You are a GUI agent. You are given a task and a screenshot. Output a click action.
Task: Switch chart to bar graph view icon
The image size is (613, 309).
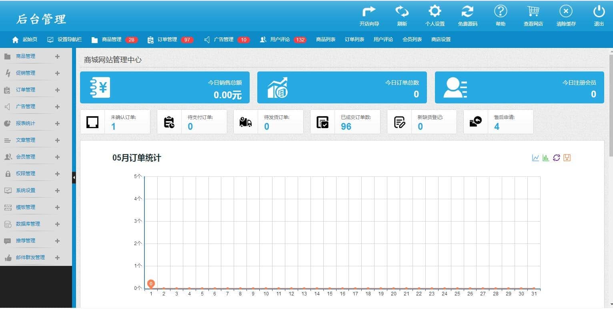click(x=546, y=158)
